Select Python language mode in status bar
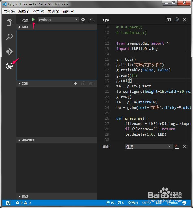 pyautogui.click(x=172, y=203)
